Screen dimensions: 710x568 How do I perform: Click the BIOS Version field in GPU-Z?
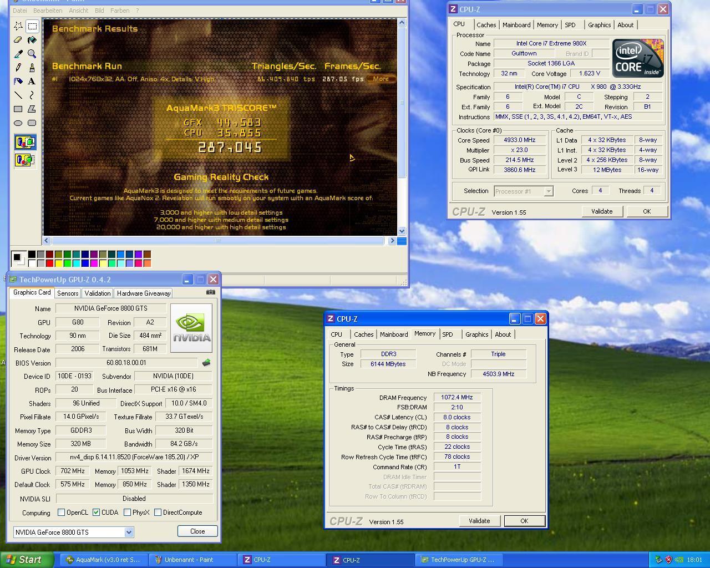click(126, 363)
